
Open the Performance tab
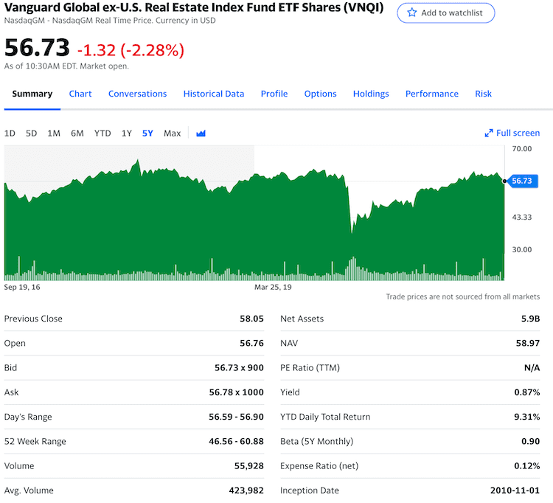[x=431, y=94]
